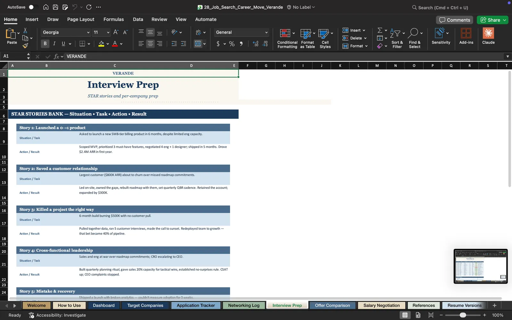Decrease decimal places
This screenshot has height=320, width=512.
click(x=265, y=44)
